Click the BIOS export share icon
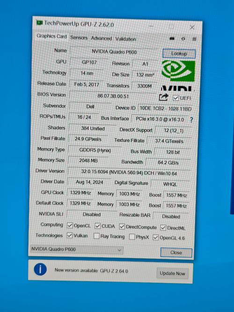The image size is (234, 312). pyautogui.click(x=163, y=97)
